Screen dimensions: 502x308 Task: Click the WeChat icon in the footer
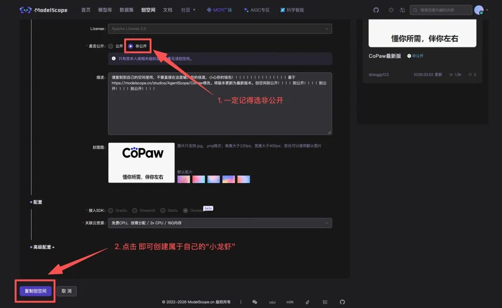click(255, 302)
